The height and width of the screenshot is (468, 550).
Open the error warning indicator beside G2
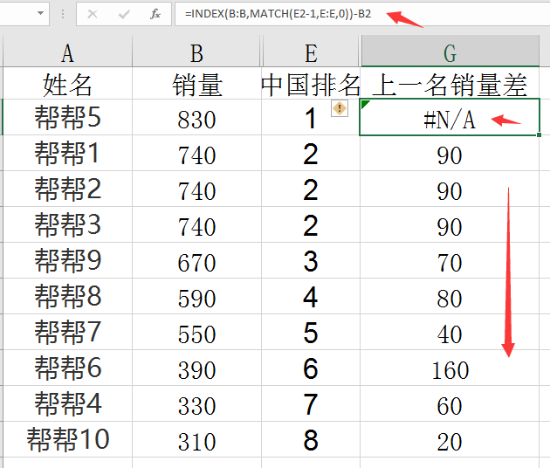click(340, 108)
